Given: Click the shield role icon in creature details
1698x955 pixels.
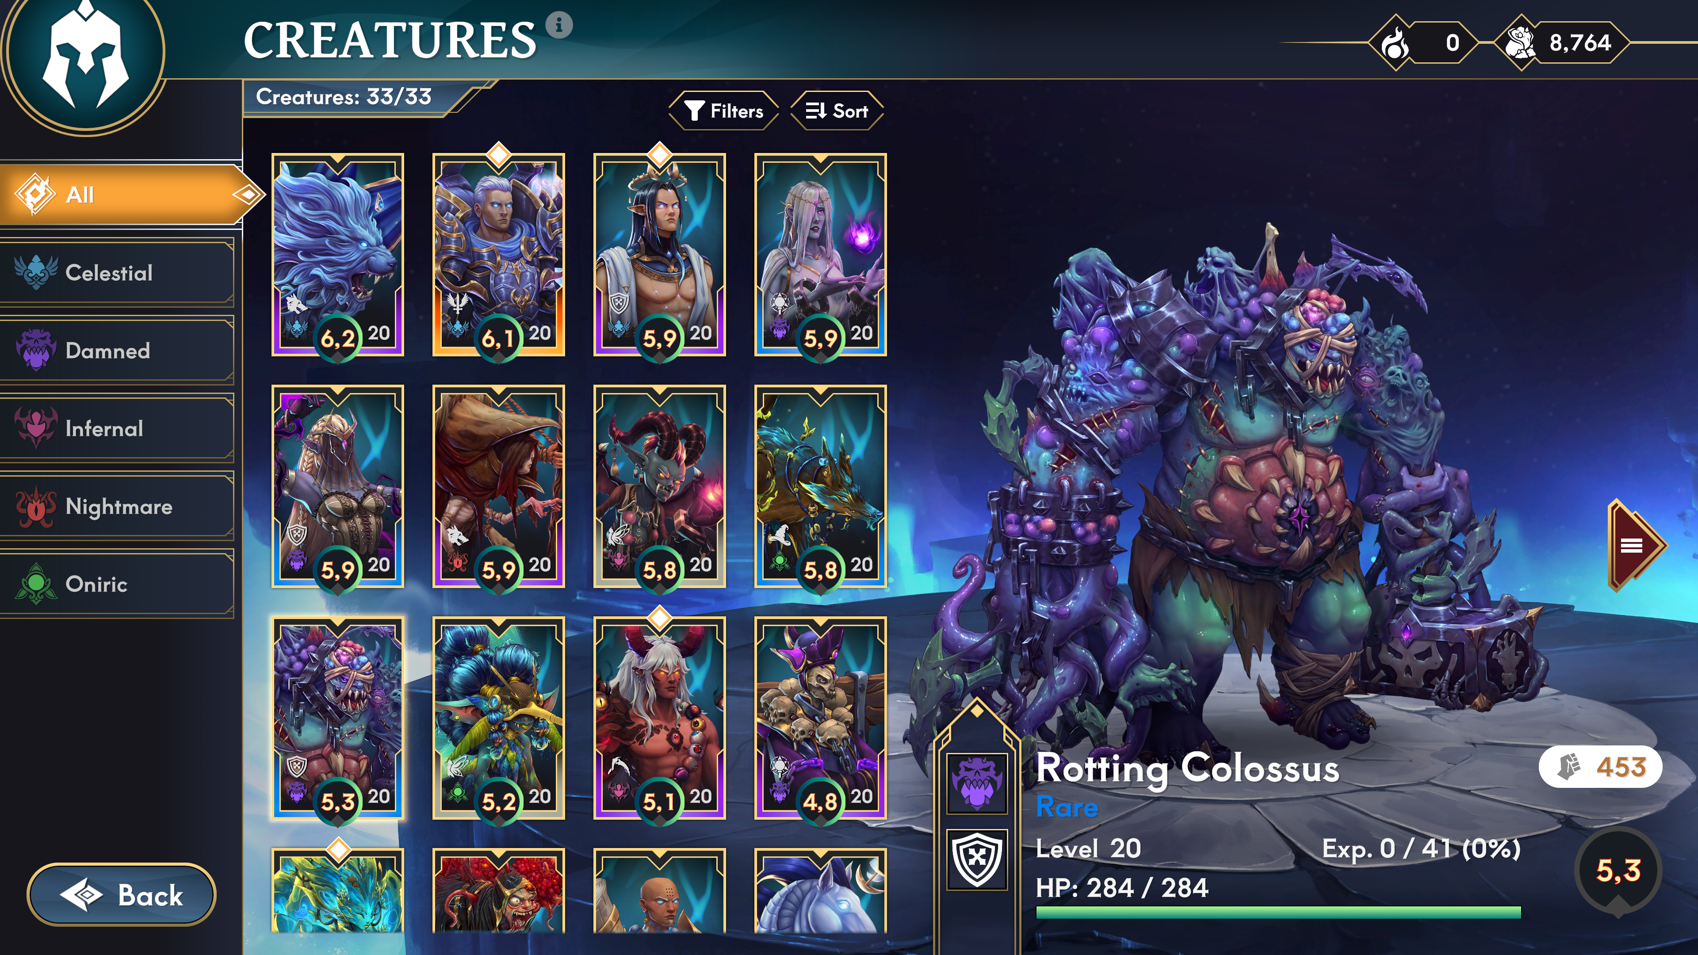Looking at the screenshot, I should [x=977, y=859].
